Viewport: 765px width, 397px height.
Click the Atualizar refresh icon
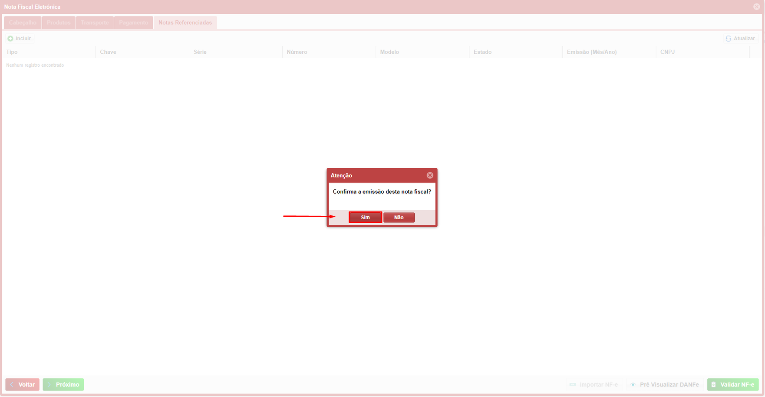729,39
